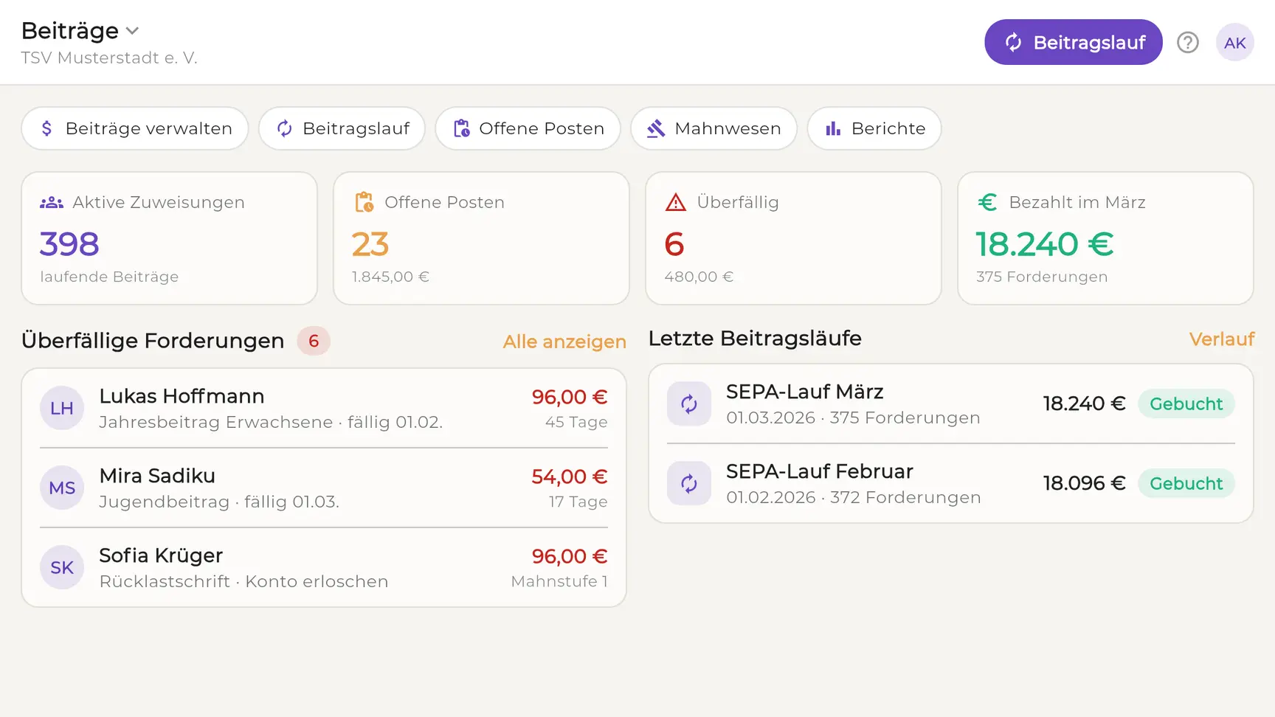This screenshot has height=717, width=1275.
Task: Click the number 398 on Aktive Zuweisungen card
Action: [x=69, y=244]
